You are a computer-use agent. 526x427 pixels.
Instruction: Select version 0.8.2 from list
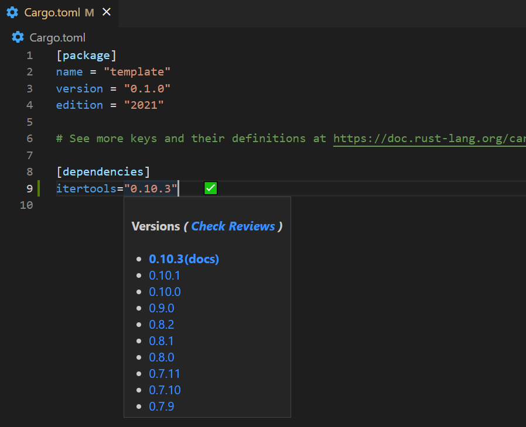pos(161,325)
